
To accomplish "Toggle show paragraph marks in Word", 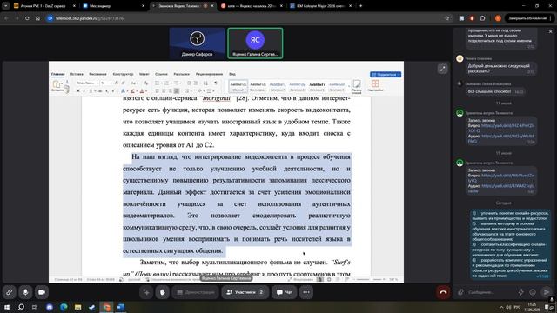I will (215, 83).
